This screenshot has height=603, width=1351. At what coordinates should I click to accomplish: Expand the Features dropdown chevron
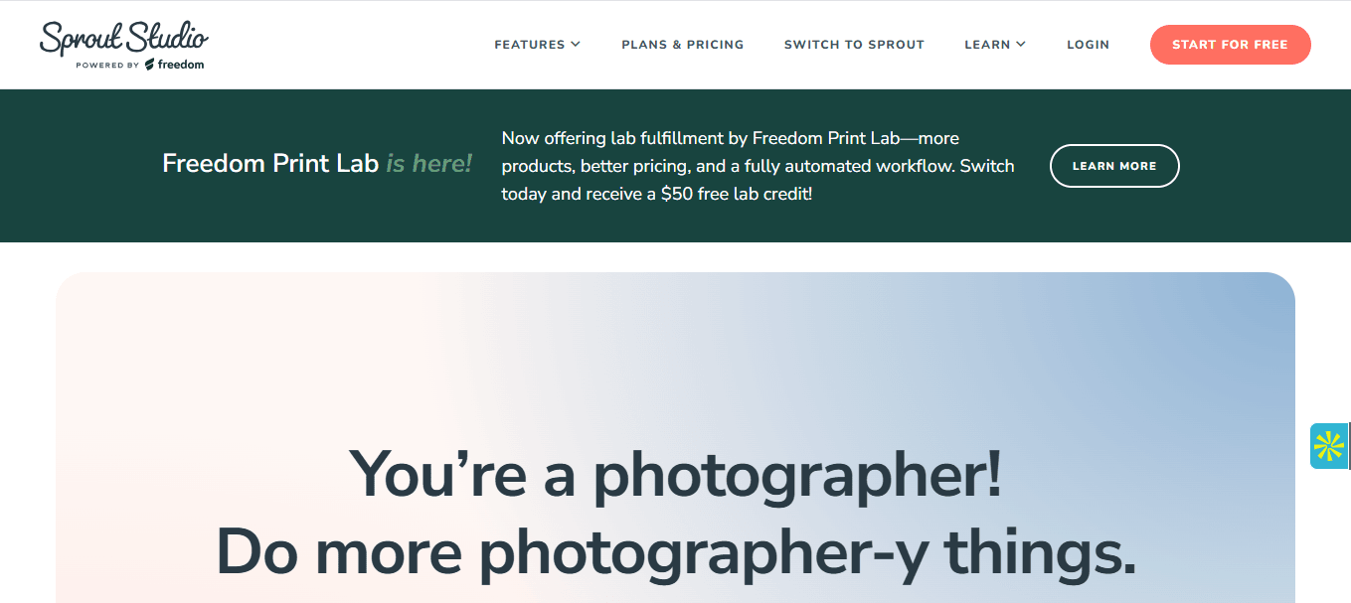point(576,45)
